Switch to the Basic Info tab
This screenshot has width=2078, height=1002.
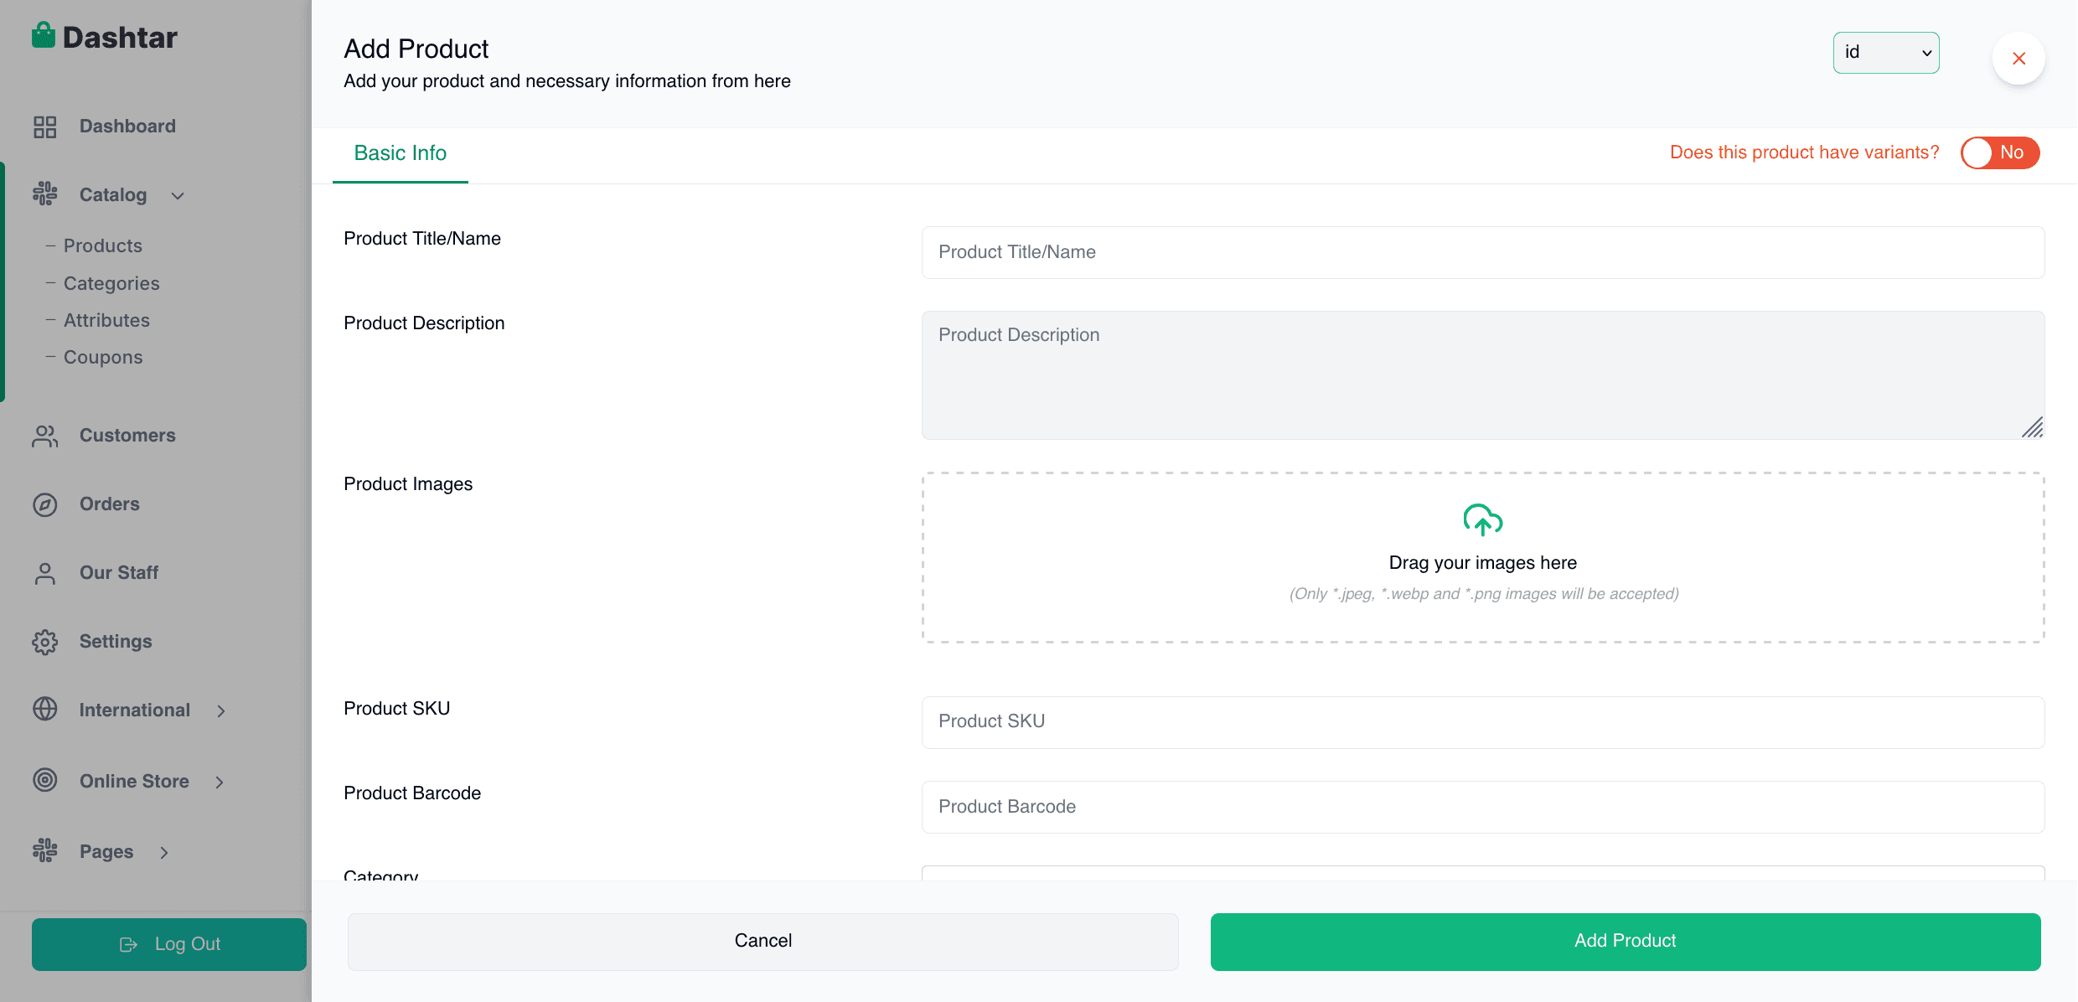click(400, 153)
